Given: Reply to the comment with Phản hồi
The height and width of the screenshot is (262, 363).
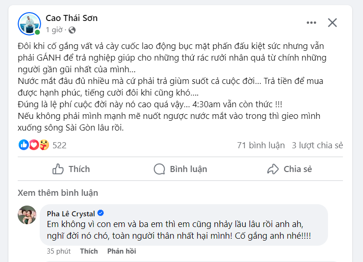Looking at the screenshot, I should (x=121, y=251).
